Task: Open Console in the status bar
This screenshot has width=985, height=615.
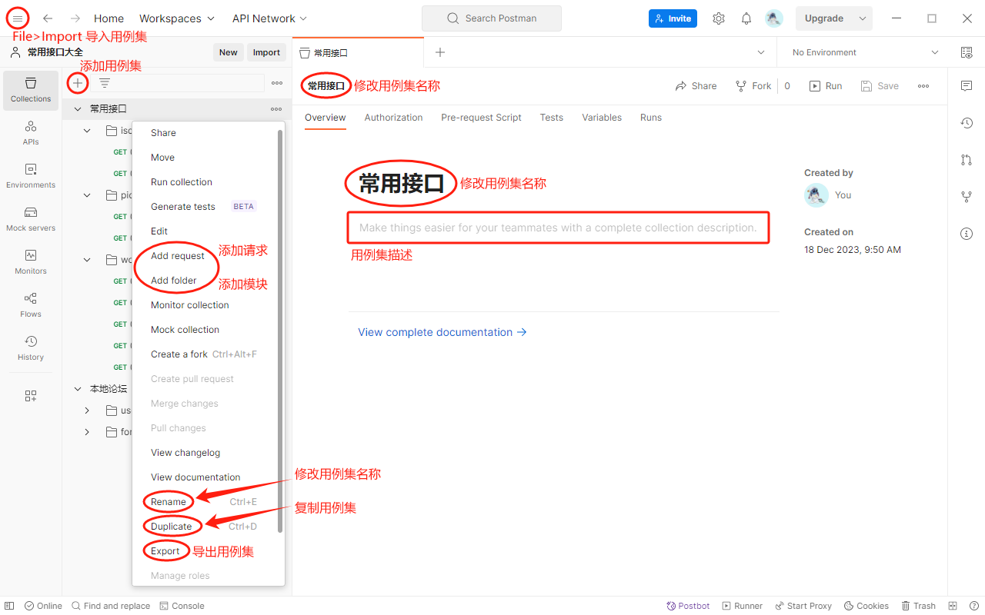Action: coord(182,606)
